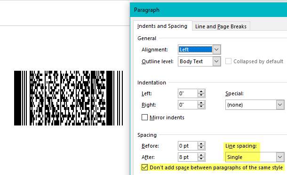Increase After spacing with up arrow
The height and width of the screenshot is (175, 287).
pos(201,155)
